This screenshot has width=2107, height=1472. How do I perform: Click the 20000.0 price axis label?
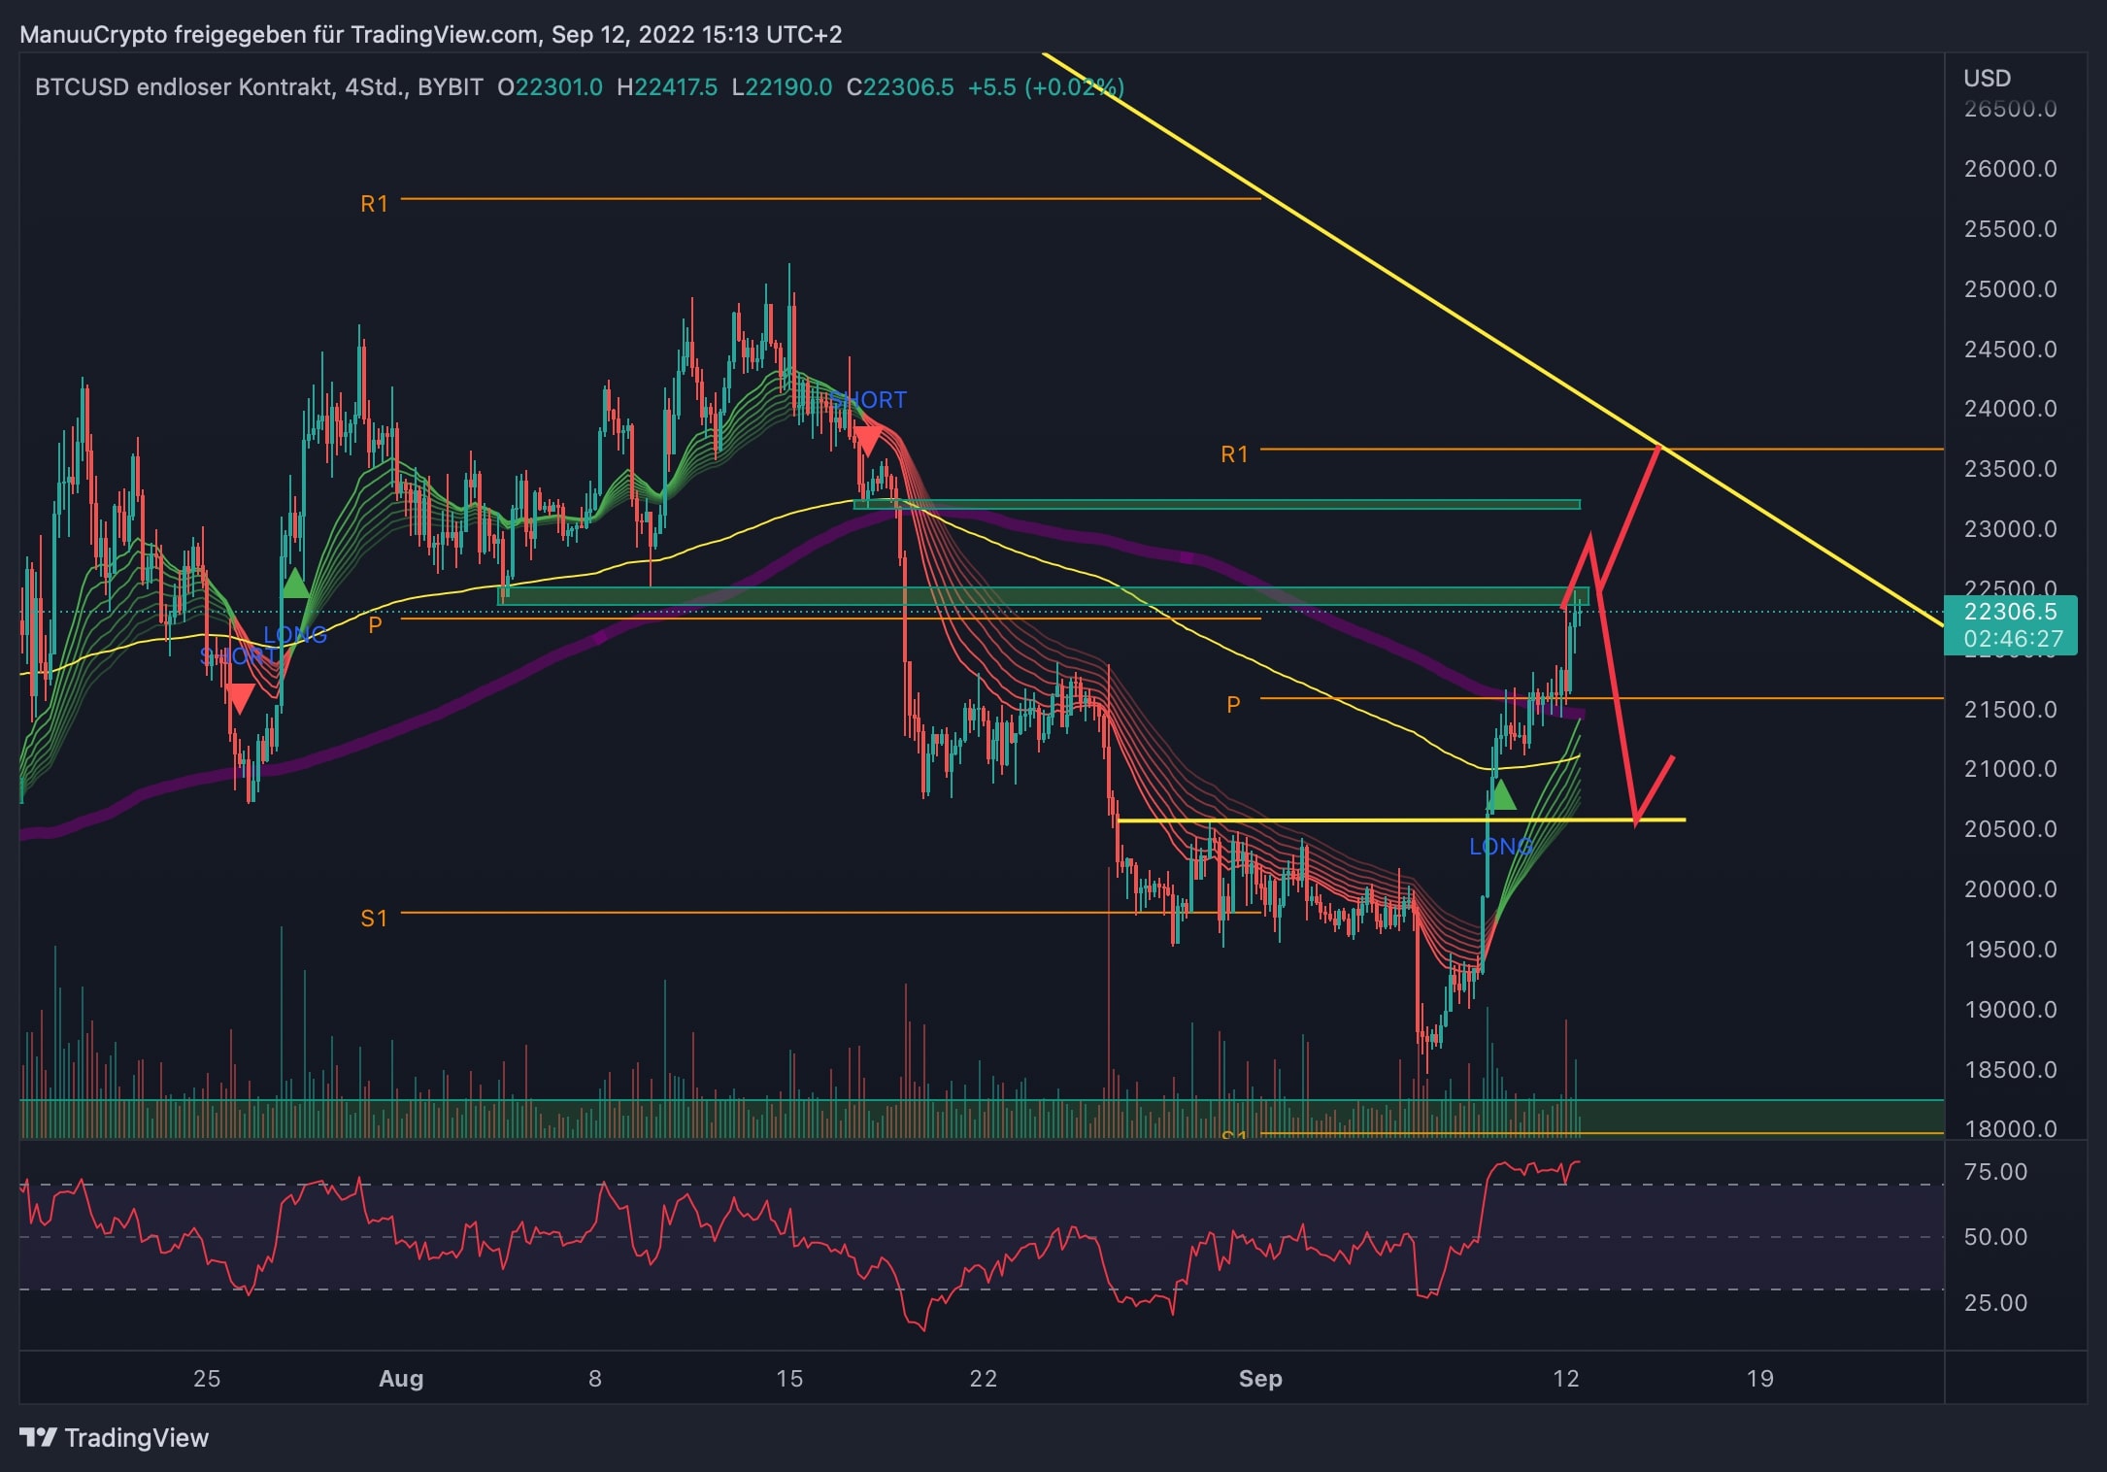coord(2010,888)
